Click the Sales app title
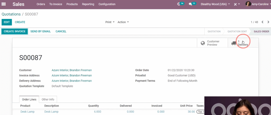 tap(19, 4)
